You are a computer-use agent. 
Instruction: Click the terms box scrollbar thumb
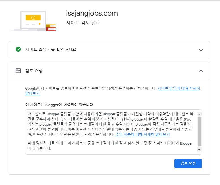tap(199, 131)
